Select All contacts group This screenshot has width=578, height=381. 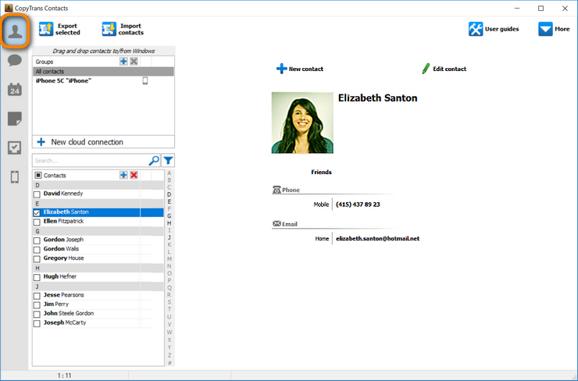pyautogui.click(x=103, y=72)
